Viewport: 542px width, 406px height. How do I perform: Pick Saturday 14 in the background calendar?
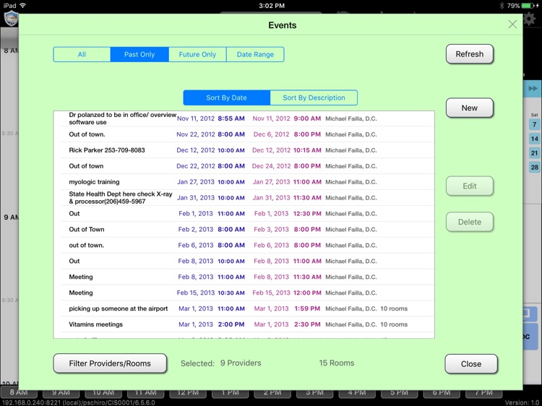534,139
